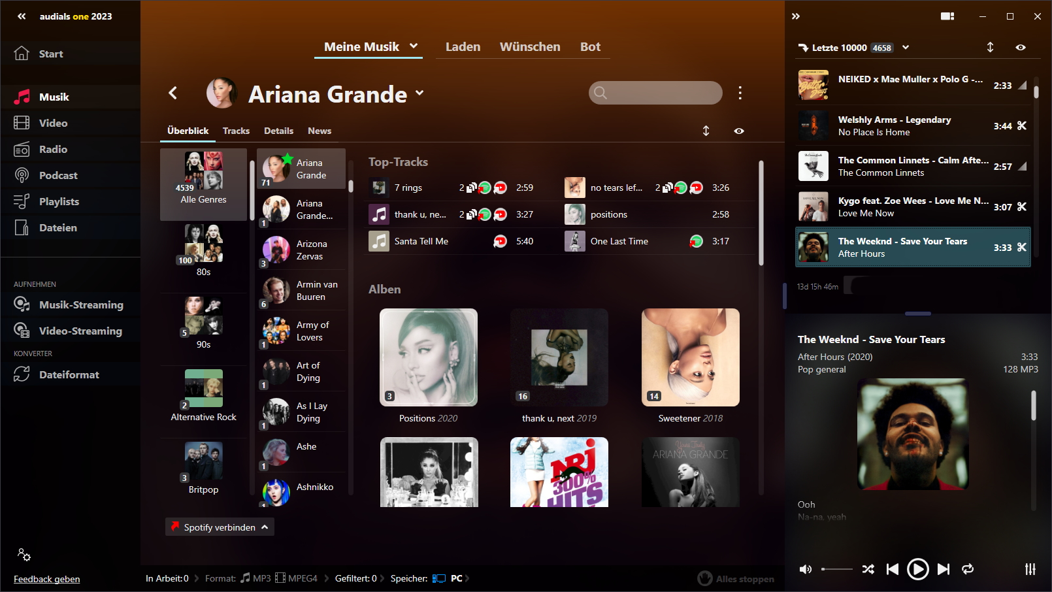Viewport: 1052px width, 592px height.
Task: Collapse the left sidebar with double arrow
Action: (22, 16)
